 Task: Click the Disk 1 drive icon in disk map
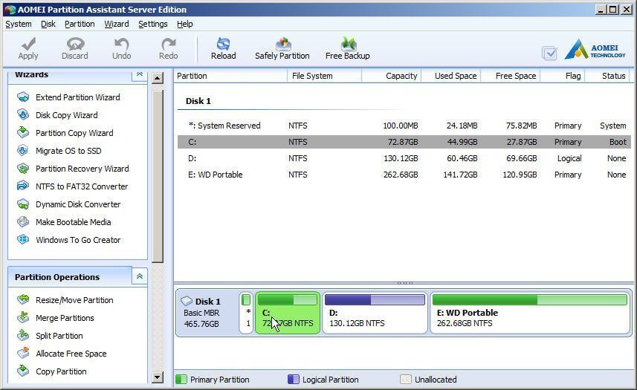[x=186, y=301]
